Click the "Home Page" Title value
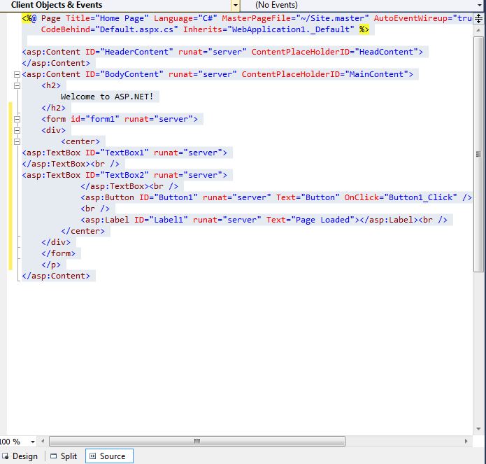Viewport: 486px width, 464px height. pyautogui.click(x=122, y=18)
